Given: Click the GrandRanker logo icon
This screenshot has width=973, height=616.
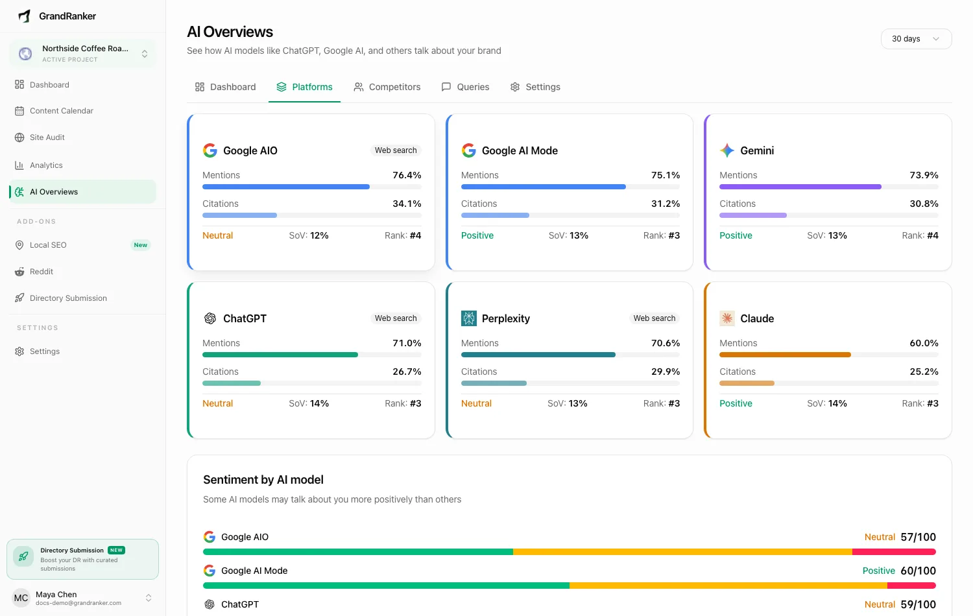Looking at the screenshot, I should 25,16.
